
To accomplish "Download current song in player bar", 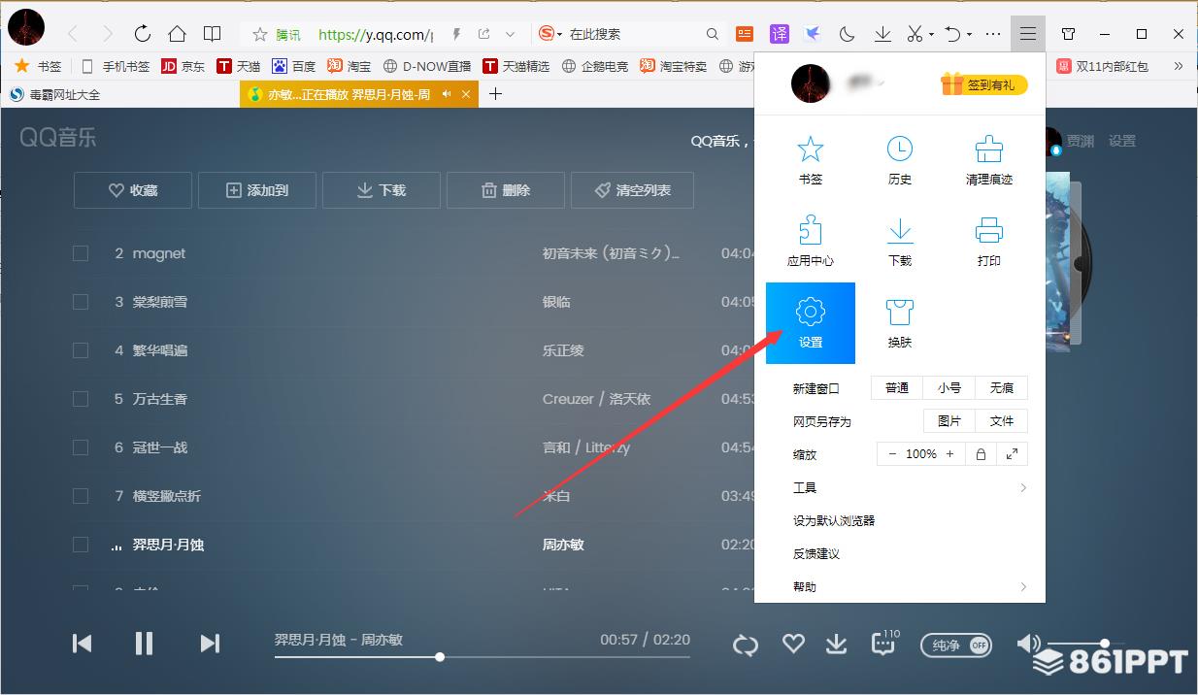I will (836, 644).
